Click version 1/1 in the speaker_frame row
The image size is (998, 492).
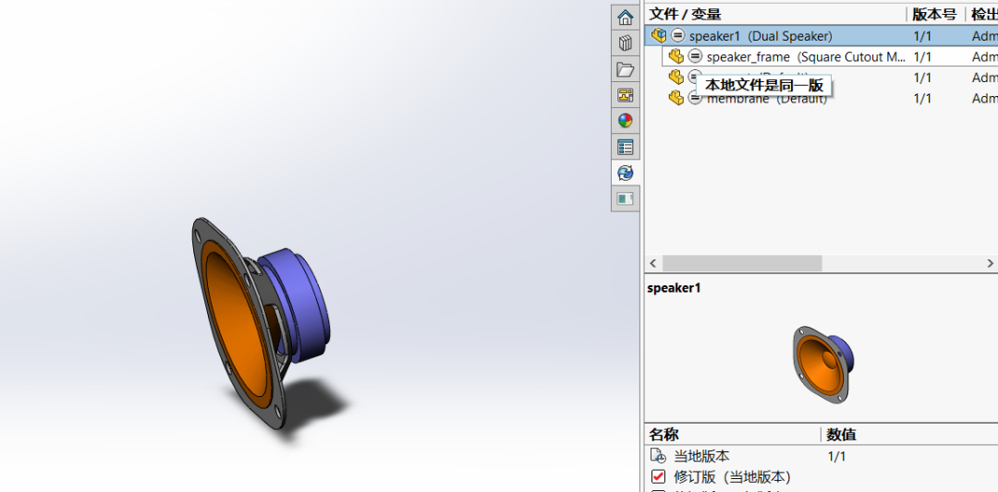pos(922,57)
